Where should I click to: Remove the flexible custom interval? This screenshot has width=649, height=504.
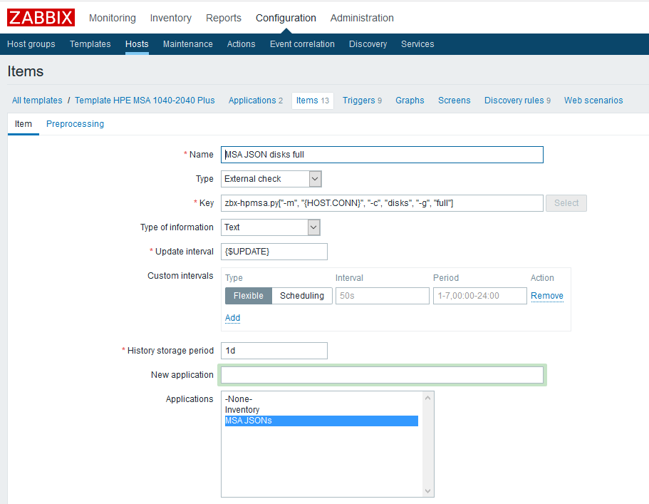[546, 295]
